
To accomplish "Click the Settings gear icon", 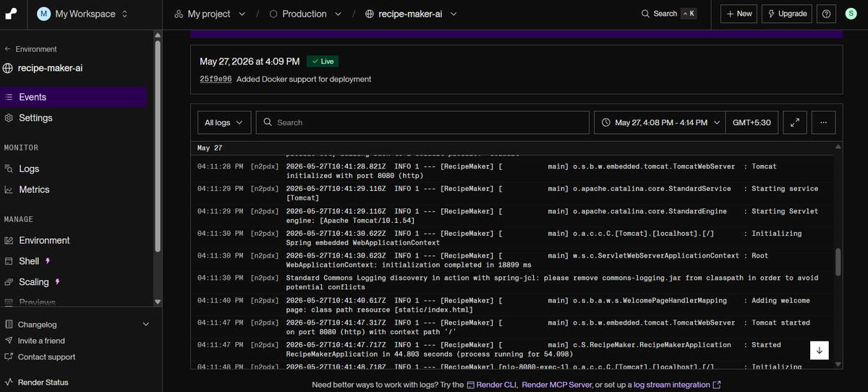I will click(9, 118).
